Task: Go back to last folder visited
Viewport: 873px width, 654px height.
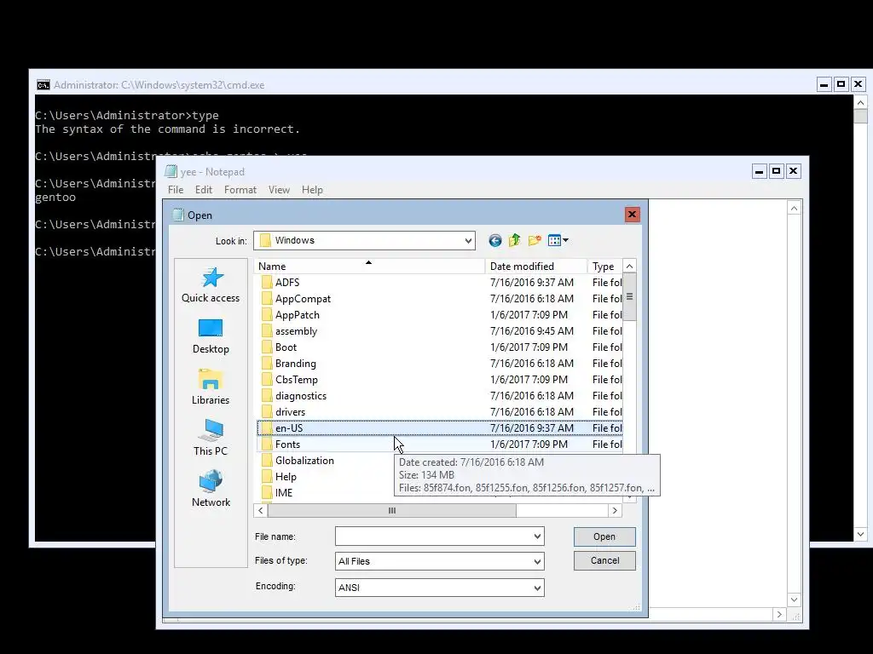Action: pyautogui.click(x=495, y=240)
